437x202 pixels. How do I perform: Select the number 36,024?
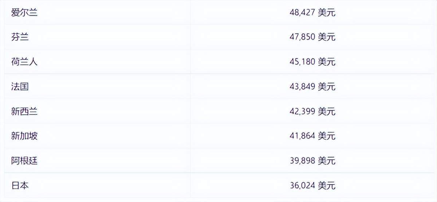(302, 186)
